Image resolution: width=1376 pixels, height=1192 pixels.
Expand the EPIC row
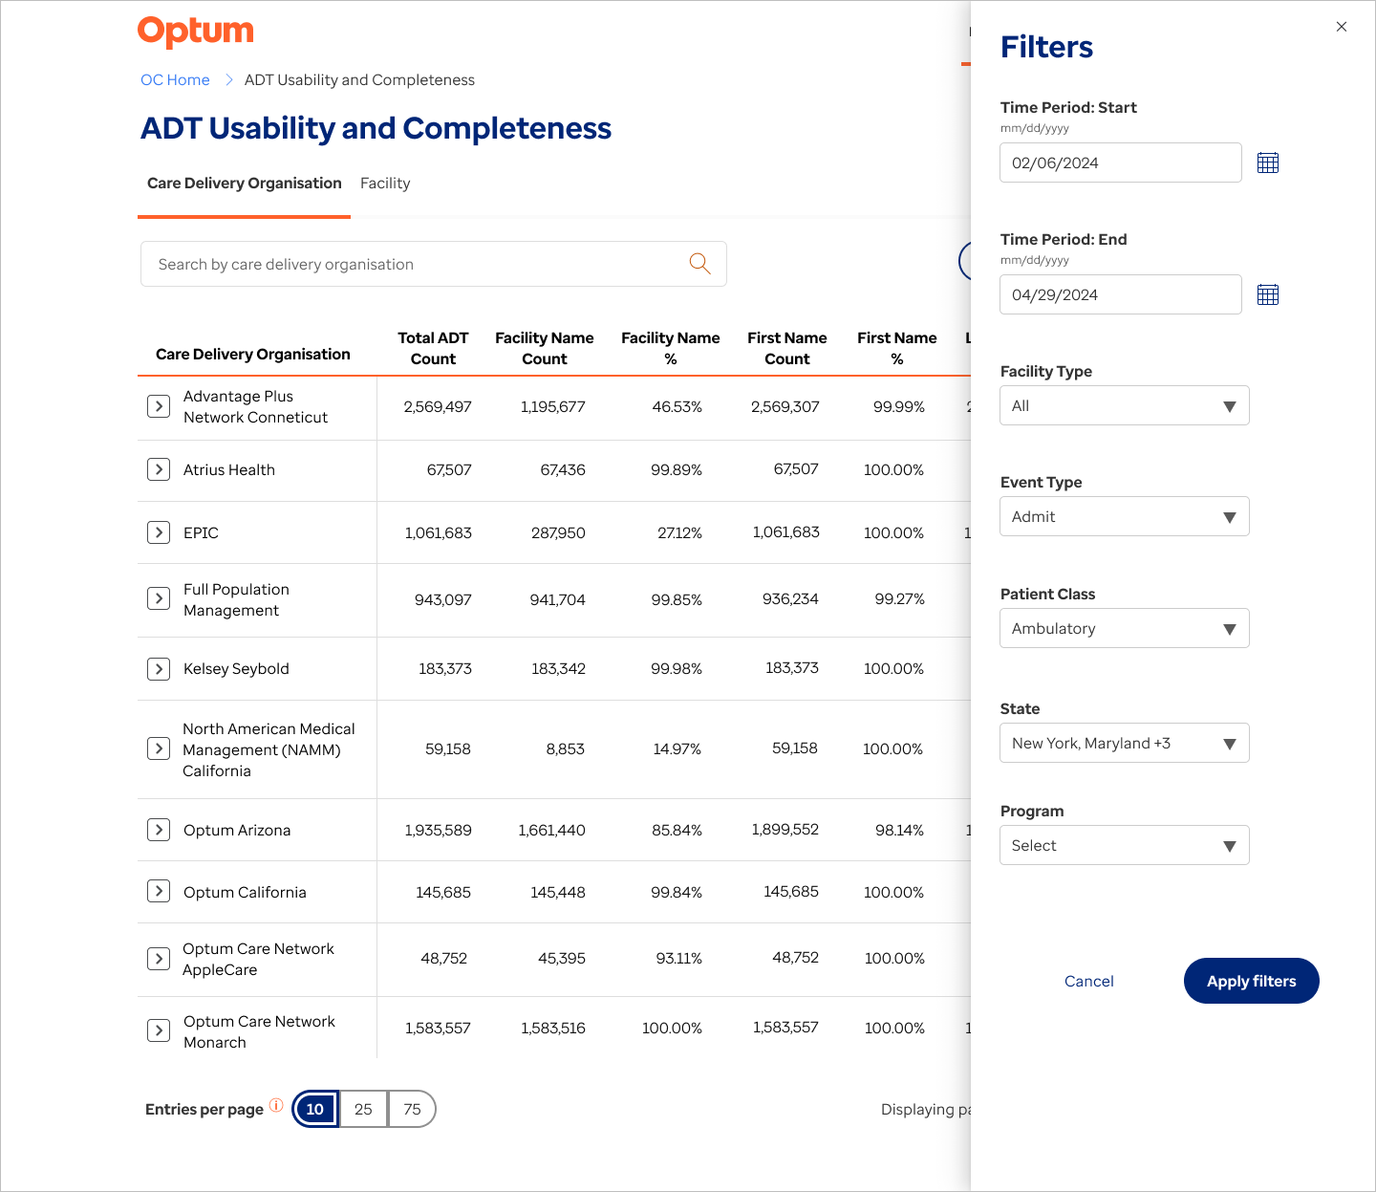(x=159, y=532)
